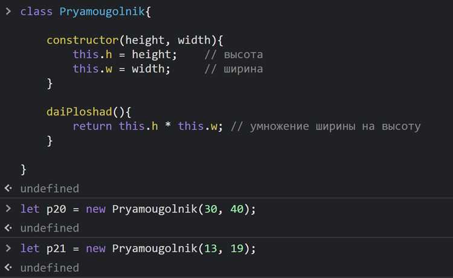Screen dimensions: 453x278
Task: Click the number 30 in the p20 constructor call
Action: (211, 209)
